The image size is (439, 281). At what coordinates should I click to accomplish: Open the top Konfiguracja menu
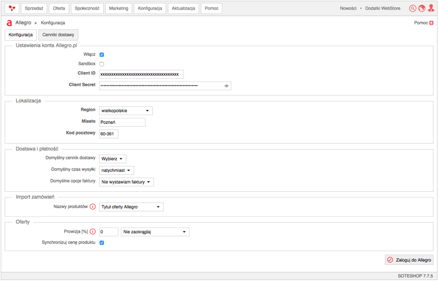(x=150, y=9)
